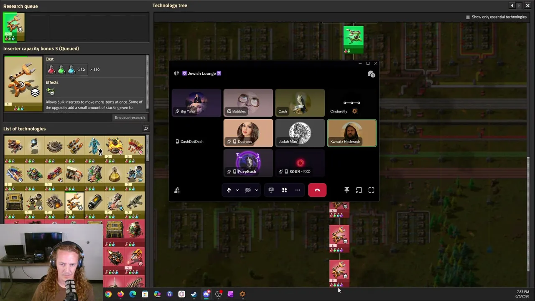Switch to Factorio via the taskbar gear icon

tap(242, 294)
